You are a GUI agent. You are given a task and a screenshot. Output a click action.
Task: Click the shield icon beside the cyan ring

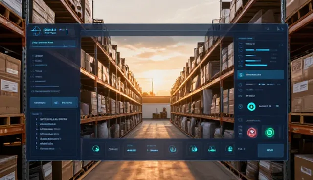241,107
